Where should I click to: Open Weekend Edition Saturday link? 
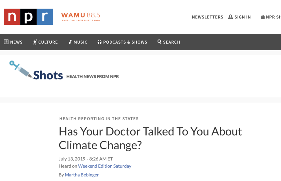pyautogui.click(x=105, y=166)
